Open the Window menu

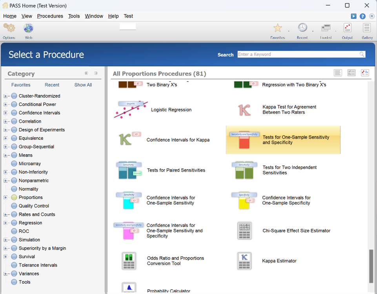94,16
